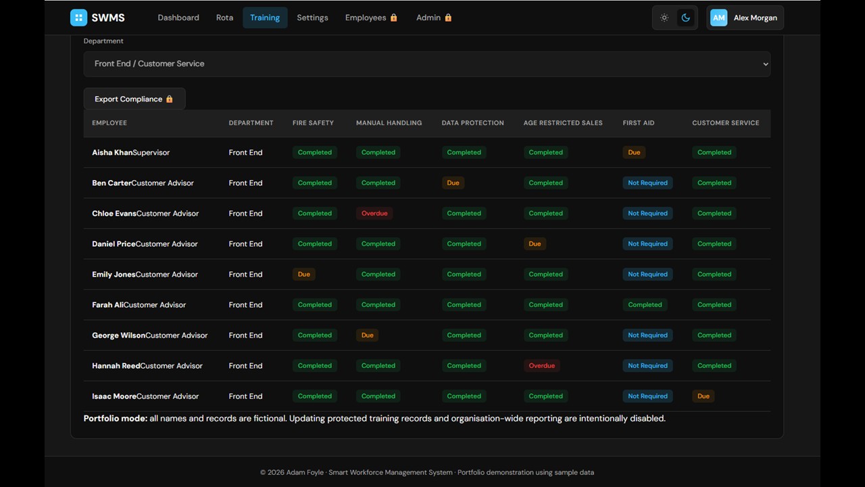Click the Data Protection column header

coord(472,123)
